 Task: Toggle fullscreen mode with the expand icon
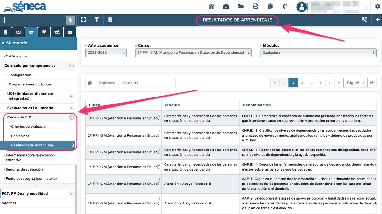83,19
